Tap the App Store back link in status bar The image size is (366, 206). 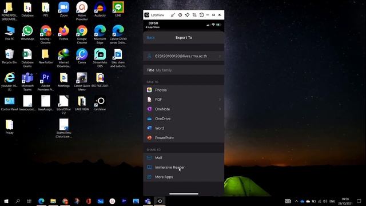[153, 27]
